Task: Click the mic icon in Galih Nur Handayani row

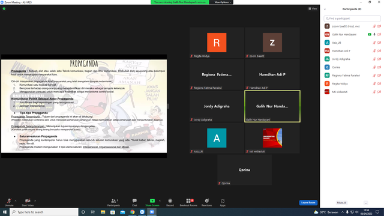Action: coord(374,35)
